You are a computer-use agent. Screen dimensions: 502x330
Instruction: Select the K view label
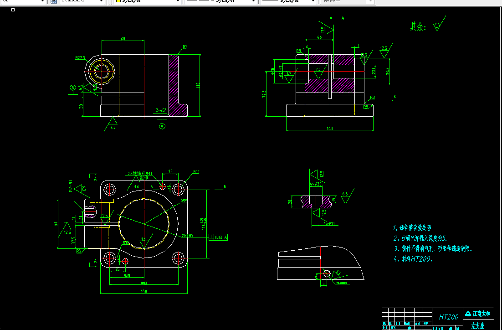coord(395,97)
